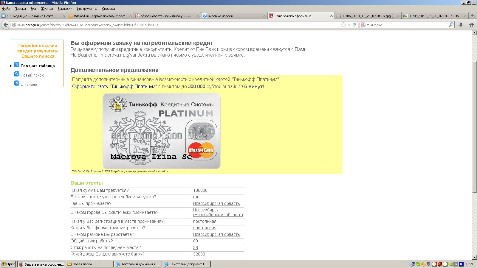Click the site identity globe icon
The height and width of the screenshot is (268, 477).
click(14, 25)
